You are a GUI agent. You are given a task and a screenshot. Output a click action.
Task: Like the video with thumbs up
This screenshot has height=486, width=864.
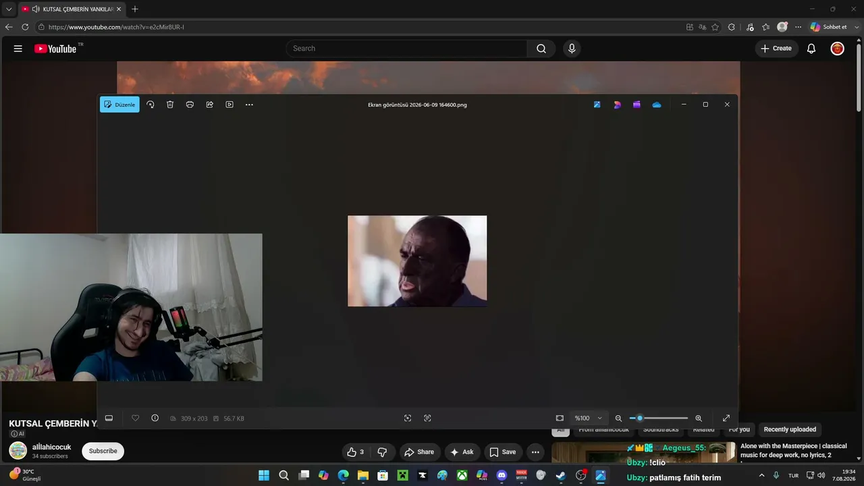pos(355,452)
